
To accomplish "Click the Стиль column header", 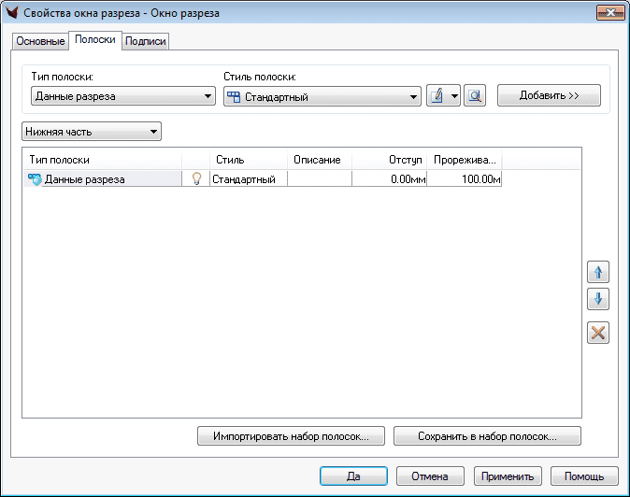I will [230, 160].
